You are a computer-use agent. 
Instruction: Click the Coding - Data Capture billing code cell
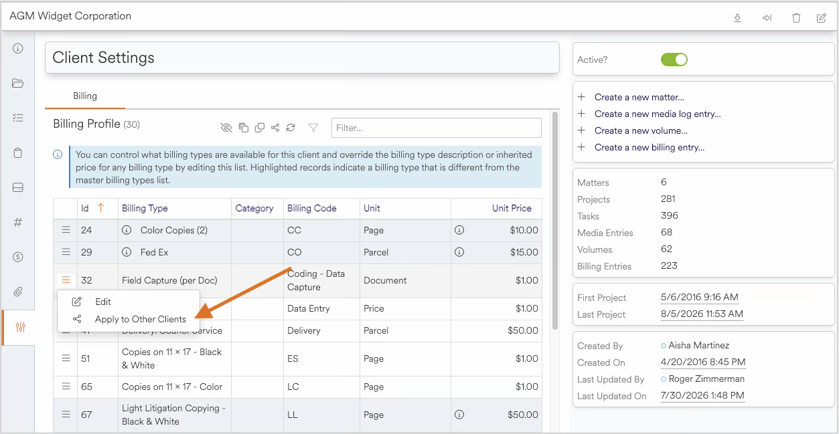click(321, 280)
